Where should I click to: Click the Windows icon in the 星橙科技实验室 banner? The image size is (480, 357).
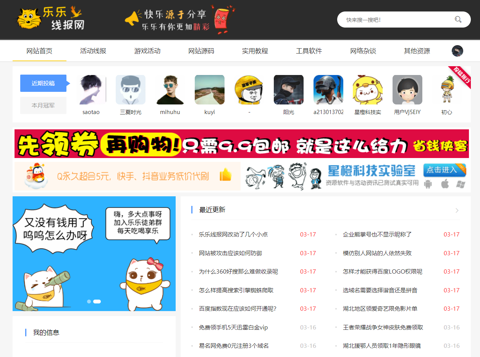(461, 184)
